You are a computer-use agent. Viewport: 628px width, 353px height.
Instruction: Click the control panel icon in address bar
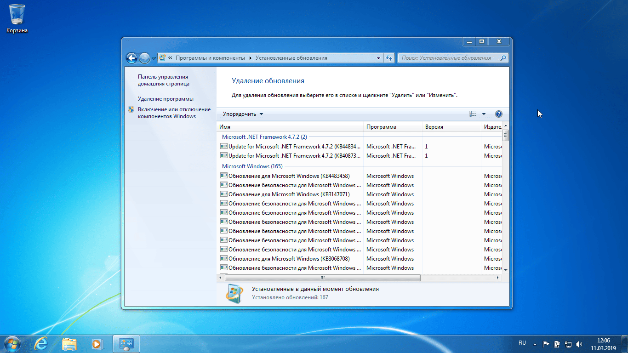[x=162, y=58]
